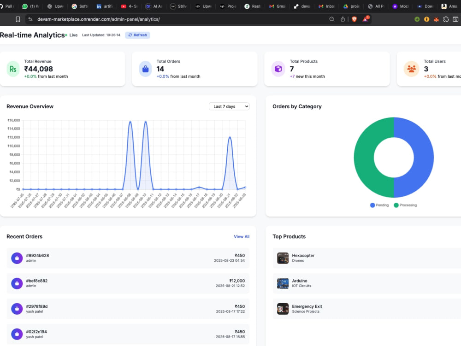Click the Total Products purple box icon
Screen dimensions: 461x346
[278, 69]
